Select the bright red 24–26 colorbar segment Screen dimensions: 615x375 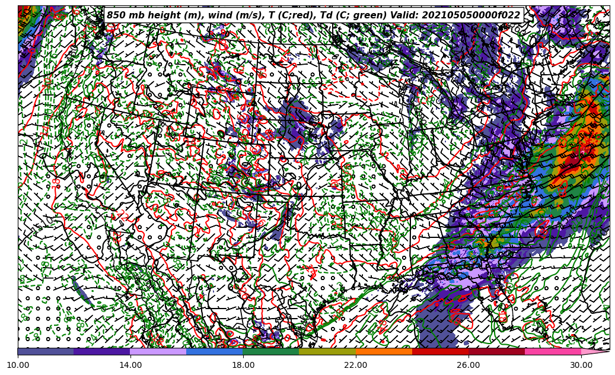440,351
